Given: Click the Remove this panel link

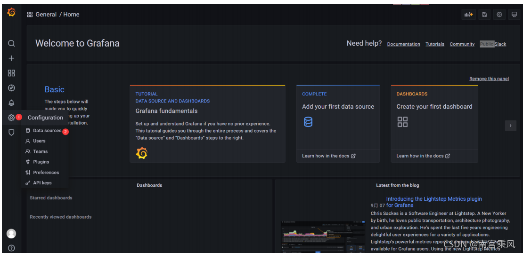Looking at the screenshot, I should (x=489, y=79).
